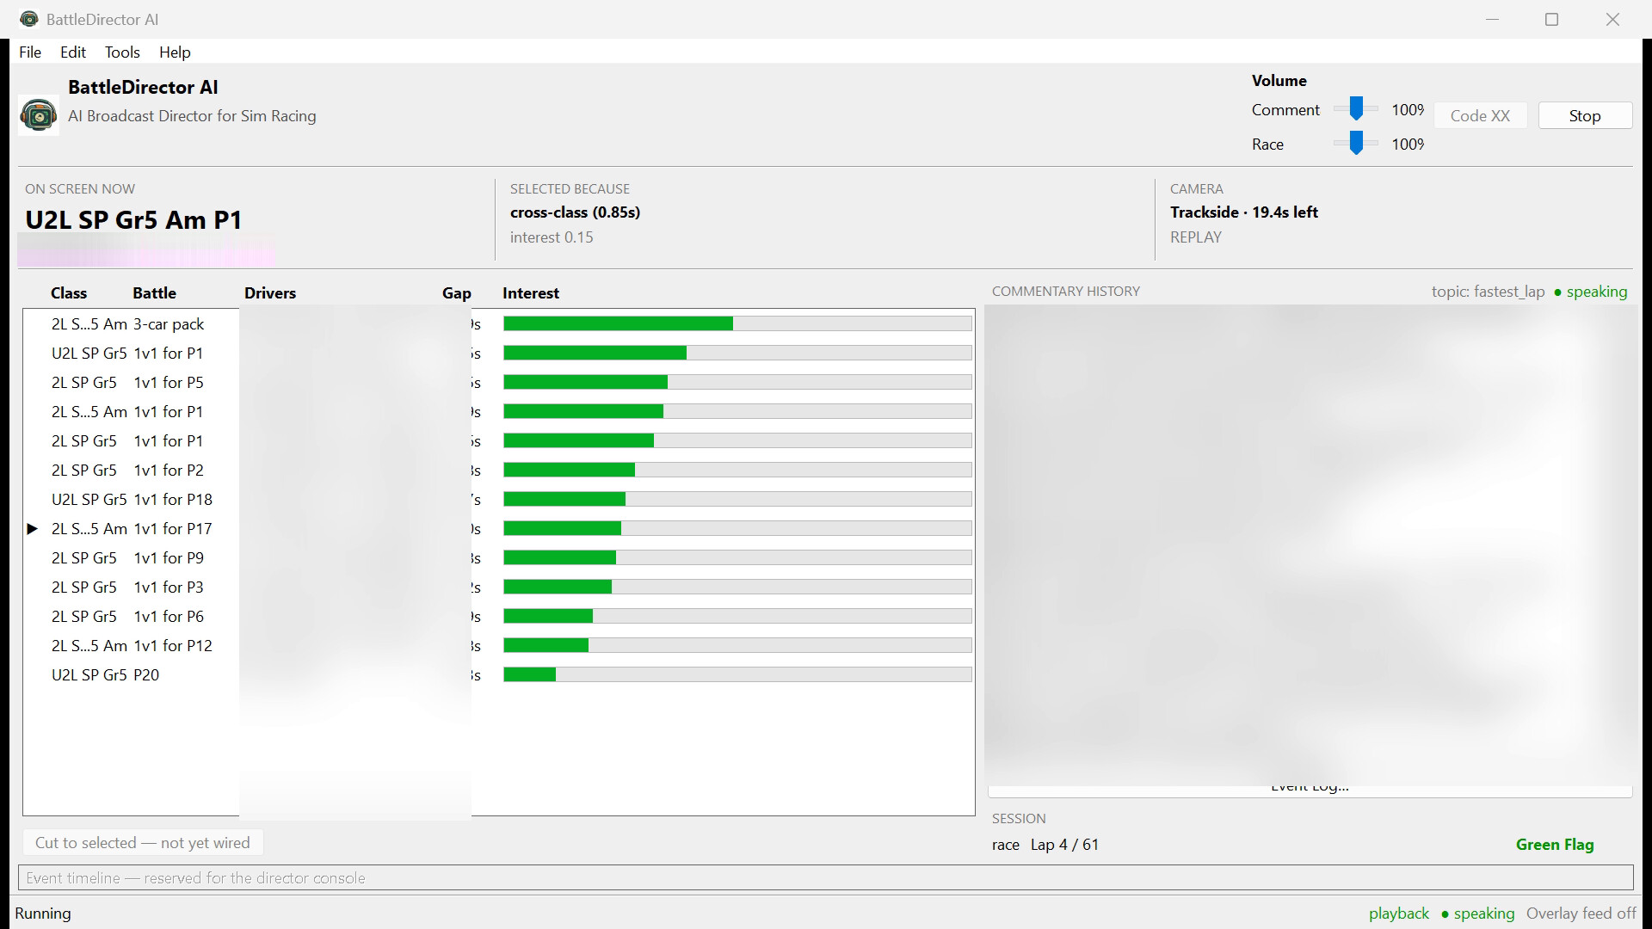Select the 1v1 for P2 battle row
The width and height of the screenshot is (1652, 929).
499,471
